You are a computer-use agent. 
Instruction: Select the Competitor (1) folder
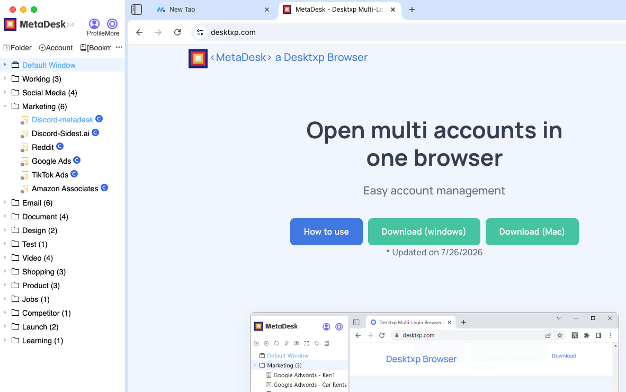tap(46, 313)
